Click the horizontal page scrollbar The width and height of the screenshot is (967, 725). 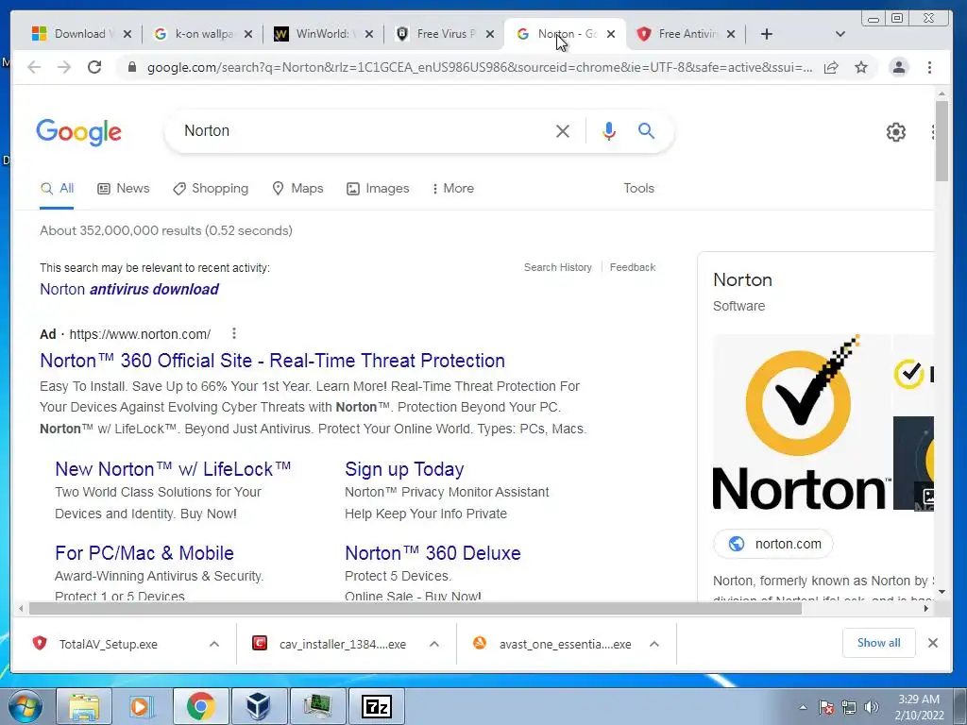click(416, 609)
